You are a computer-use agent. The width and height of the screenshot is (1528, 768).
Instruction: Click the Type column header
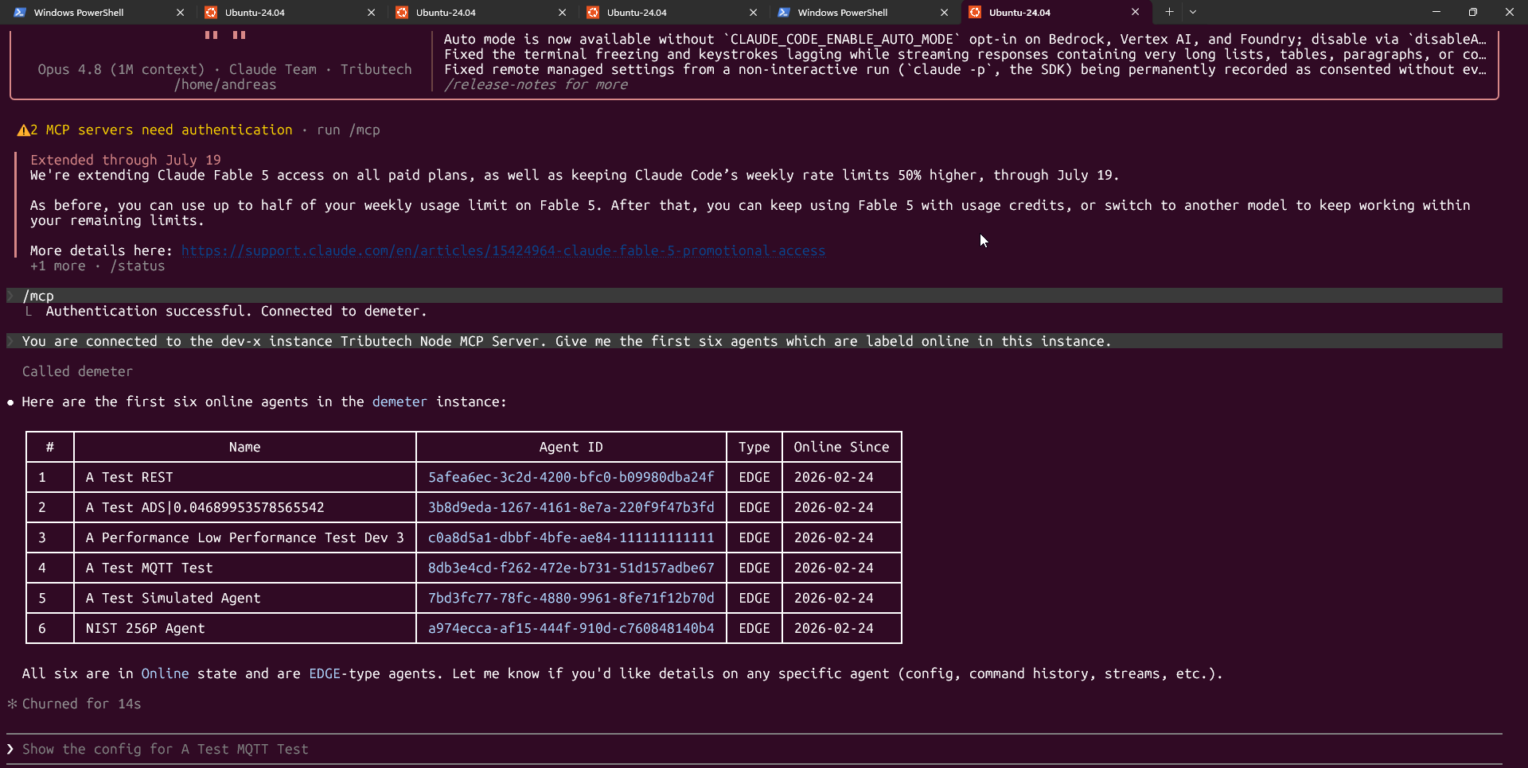point(754,447)
